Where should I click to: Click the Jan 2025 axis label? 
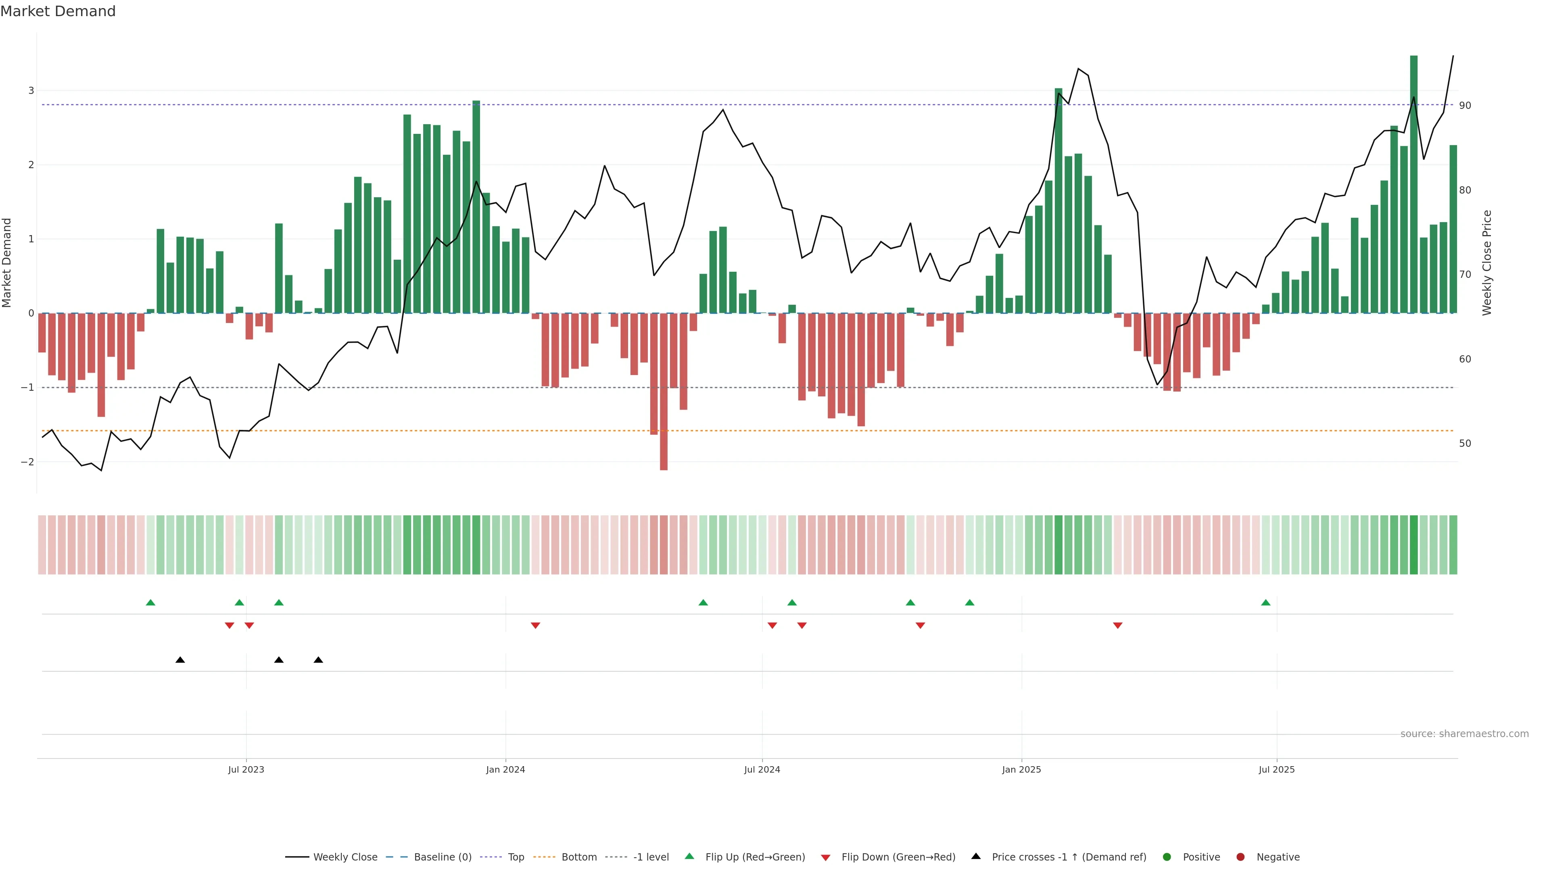click(x=1021, y=769)
